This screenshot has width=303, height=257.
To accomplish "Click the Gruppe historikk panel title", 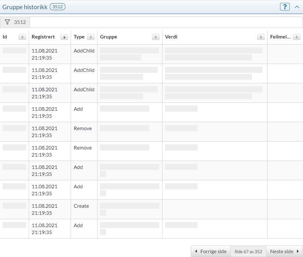I will 25,7.
